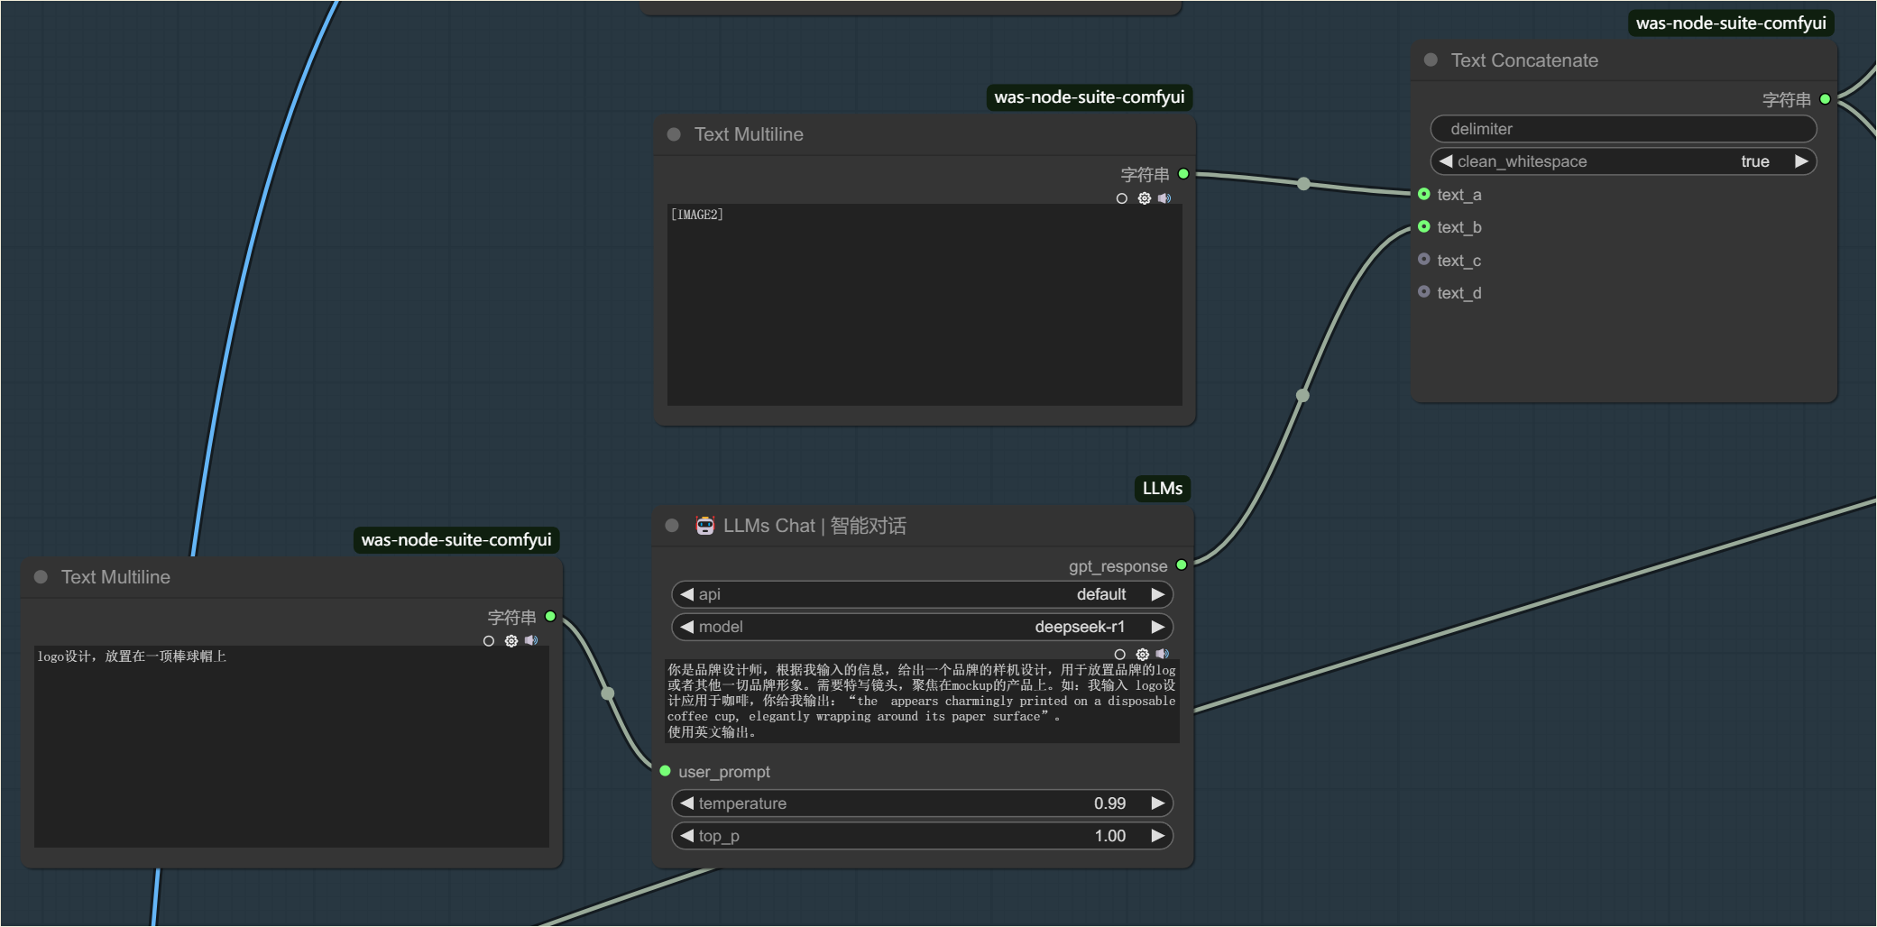
Task: Click the circle icon above the [IMAGE2] text box
Action: [x=1122, y=198]
